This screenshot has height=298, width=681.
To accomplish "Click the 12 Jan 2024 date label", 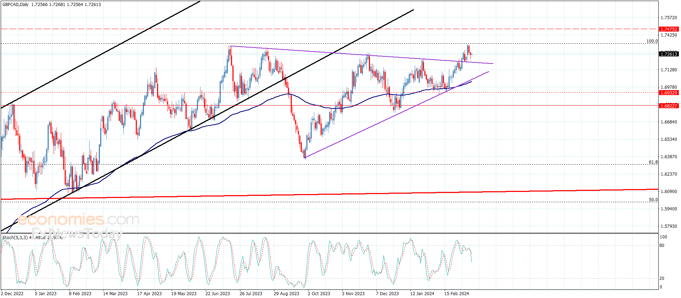I will click(x=422, y=293).
